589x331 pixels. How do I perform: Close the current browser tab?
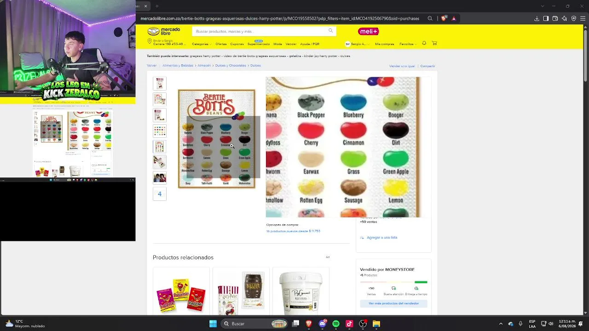(145, 6)
